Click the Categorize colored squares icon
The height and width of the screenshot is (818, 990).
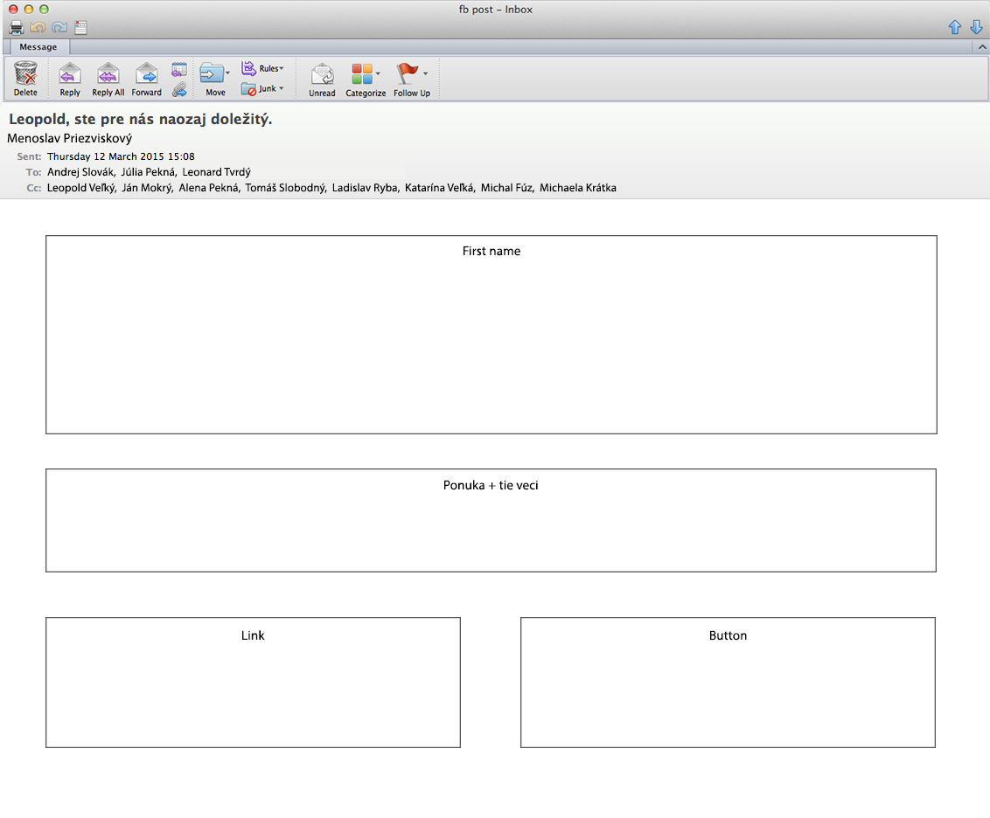[362, 73]
